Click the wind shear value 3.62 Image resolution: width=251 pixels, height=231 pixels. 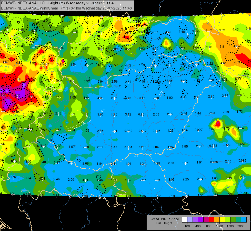(x=222, y=30)
